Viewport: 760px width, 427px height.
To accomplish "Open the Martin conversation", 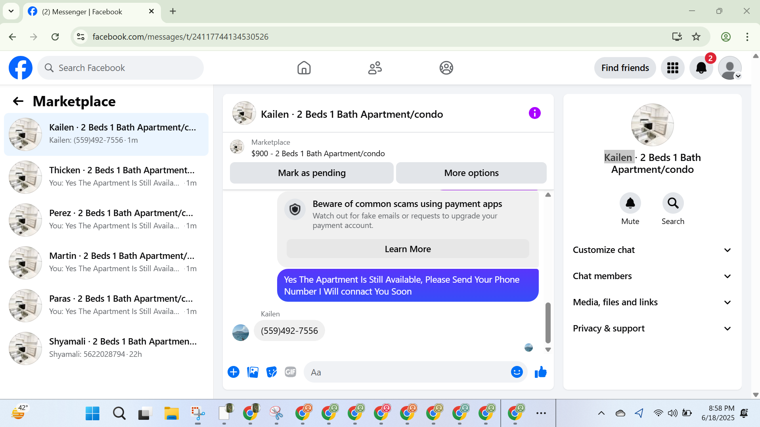I will [106, 263].
